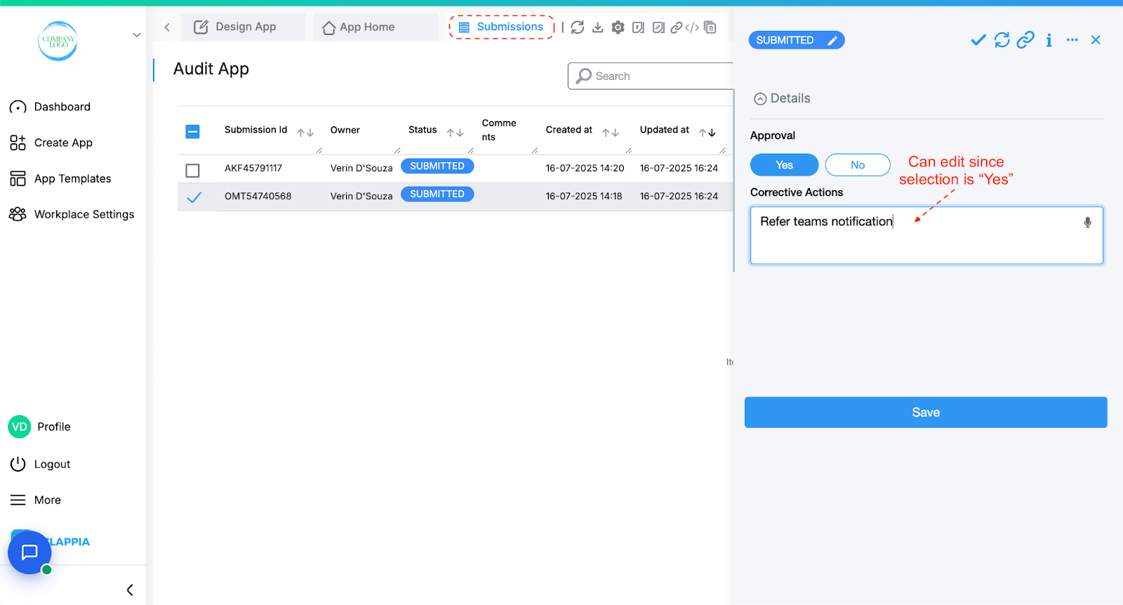Click the company logo
The width and height of the screenshot is (1123, 605).
58,41
